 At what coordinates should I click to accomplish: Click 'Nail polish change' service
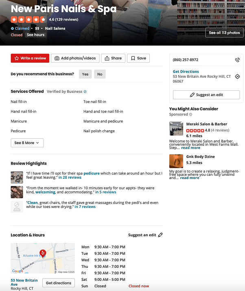pyautogui.click(x=99, y=131)
